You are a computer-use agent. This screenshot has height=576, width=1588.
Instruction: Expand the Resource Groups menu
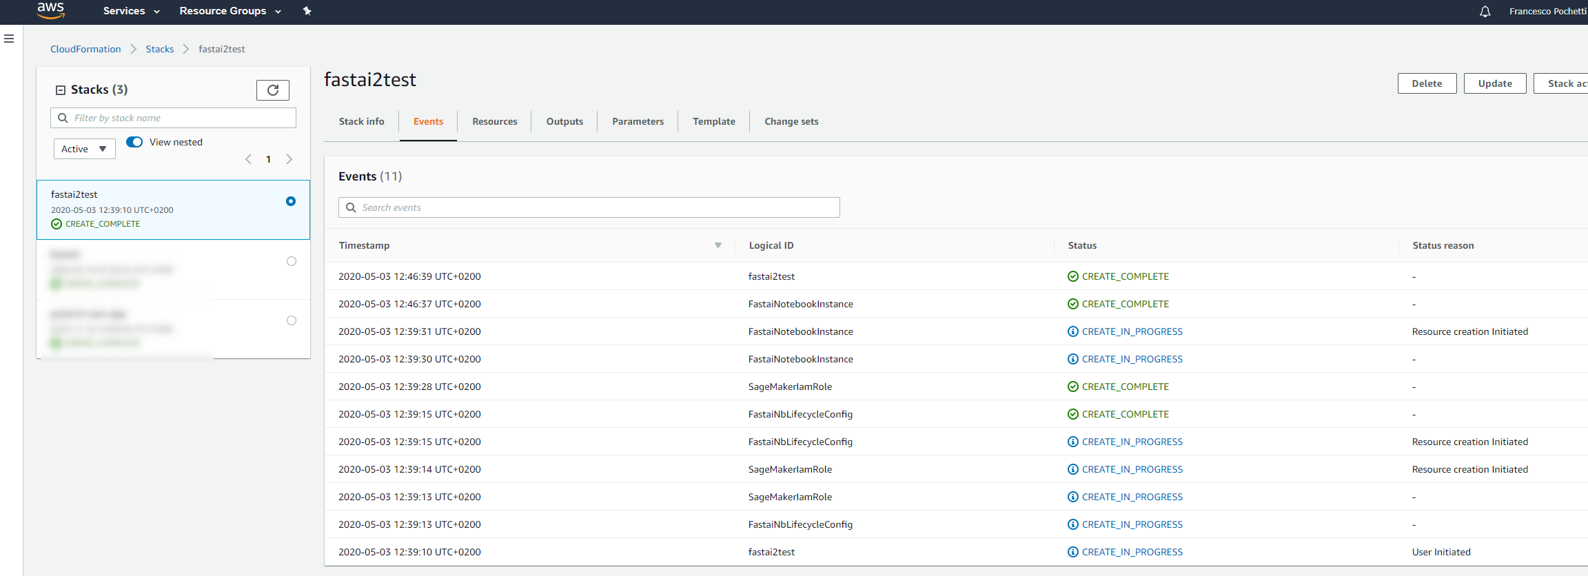(x=230, y=11)
